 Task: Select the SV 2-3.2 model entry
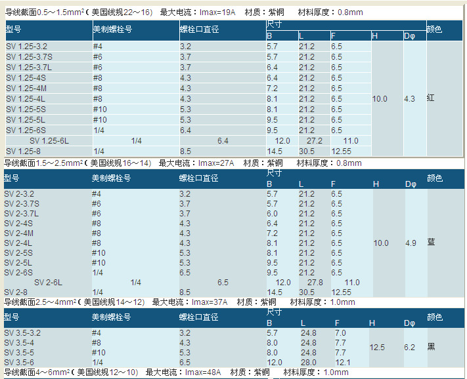click(21, 194)
